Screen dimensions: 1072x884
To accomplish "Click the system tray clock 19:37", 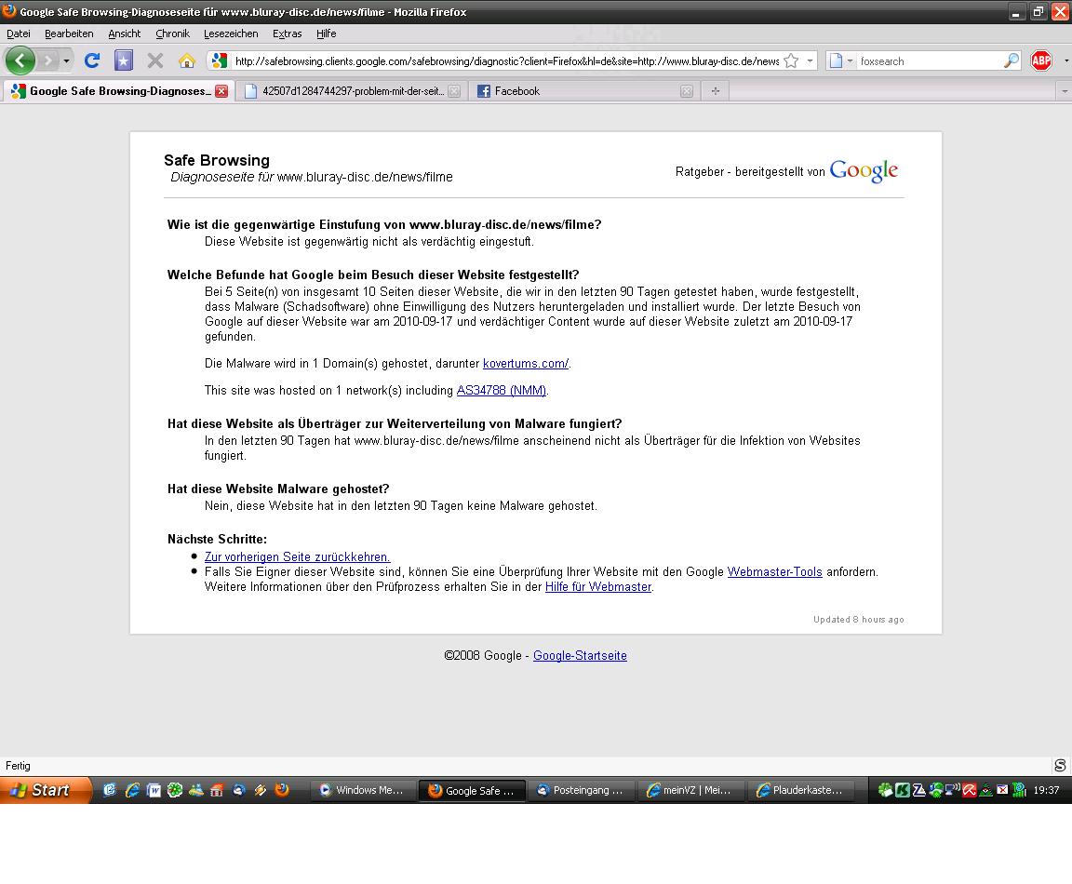I will coord(1046,790).
